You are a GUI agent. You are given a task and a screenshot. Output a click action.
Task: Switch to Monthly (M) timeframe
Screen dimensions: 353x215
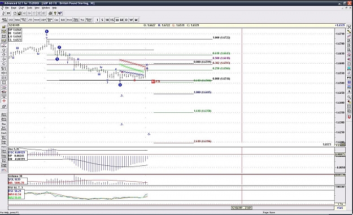(x=136, y=20)
